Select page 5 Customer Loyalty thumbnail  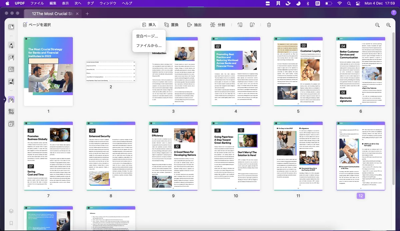coord(298,72)
